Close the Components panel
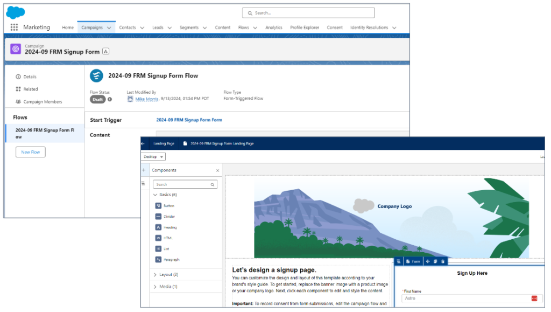The image size is (551, 312). [217, 171]
